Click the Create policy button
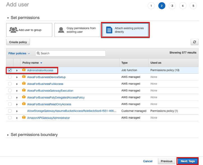 [18, 42]
